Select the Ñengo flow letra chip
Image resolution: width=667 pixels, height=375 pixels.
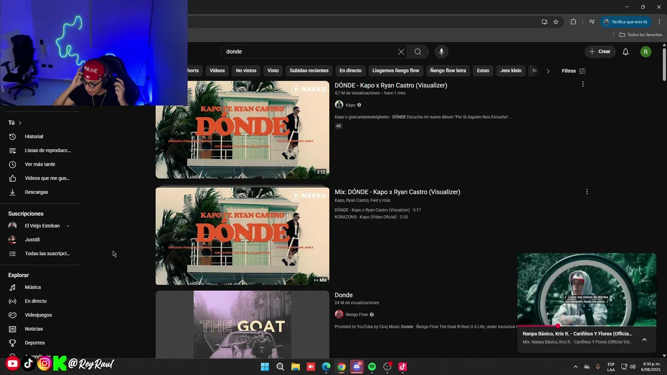click(x=448, y=71)
